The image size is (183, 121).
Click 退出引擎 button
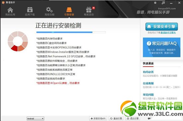pos(133,118)
